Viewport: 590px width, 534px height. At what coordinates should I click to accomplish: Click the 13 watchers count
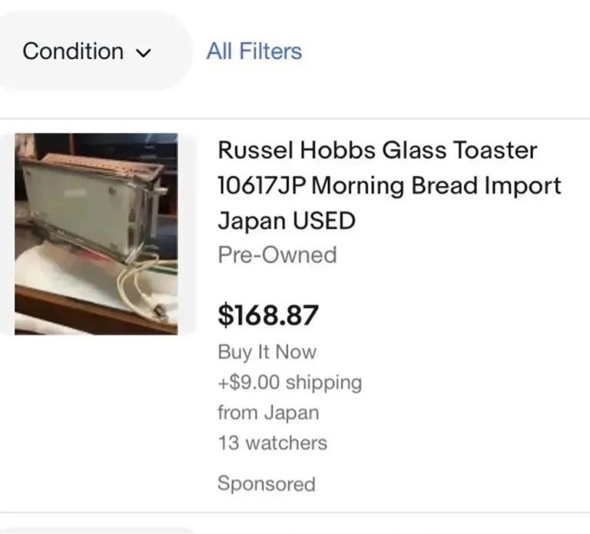[x=272, y=443]
